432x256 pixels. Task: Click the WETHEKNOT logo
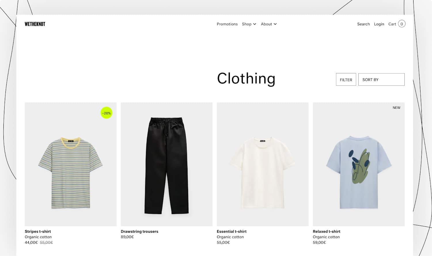pos(35,24)
